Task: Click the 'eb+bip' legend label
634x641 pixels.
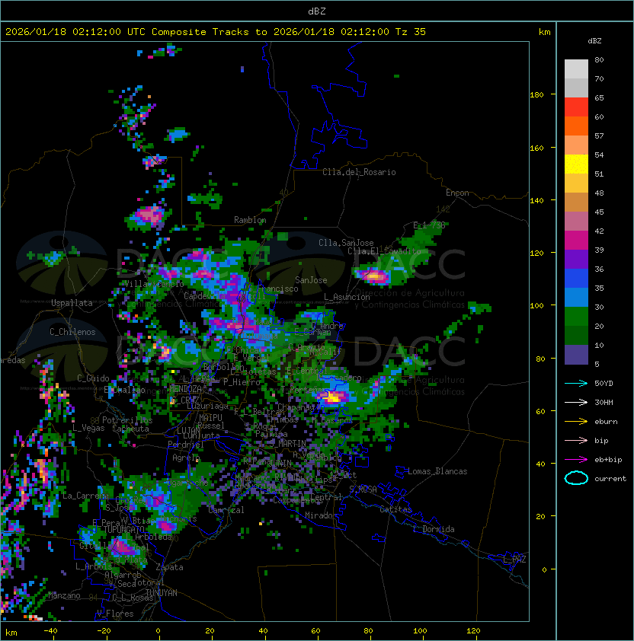Action: [x=608, y=460]
